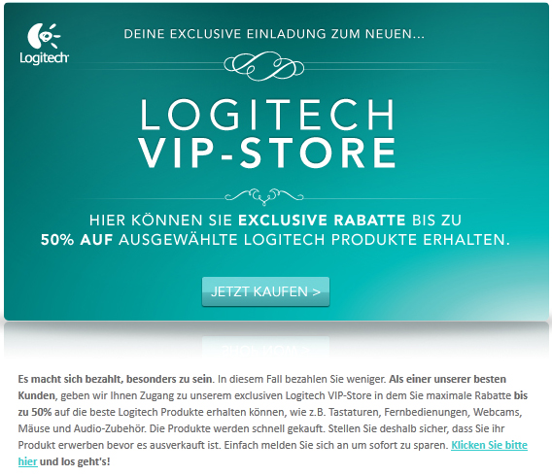Click the JETZT KAUFEN button
This screenshot has height=476, width=552.
(265, 291)
